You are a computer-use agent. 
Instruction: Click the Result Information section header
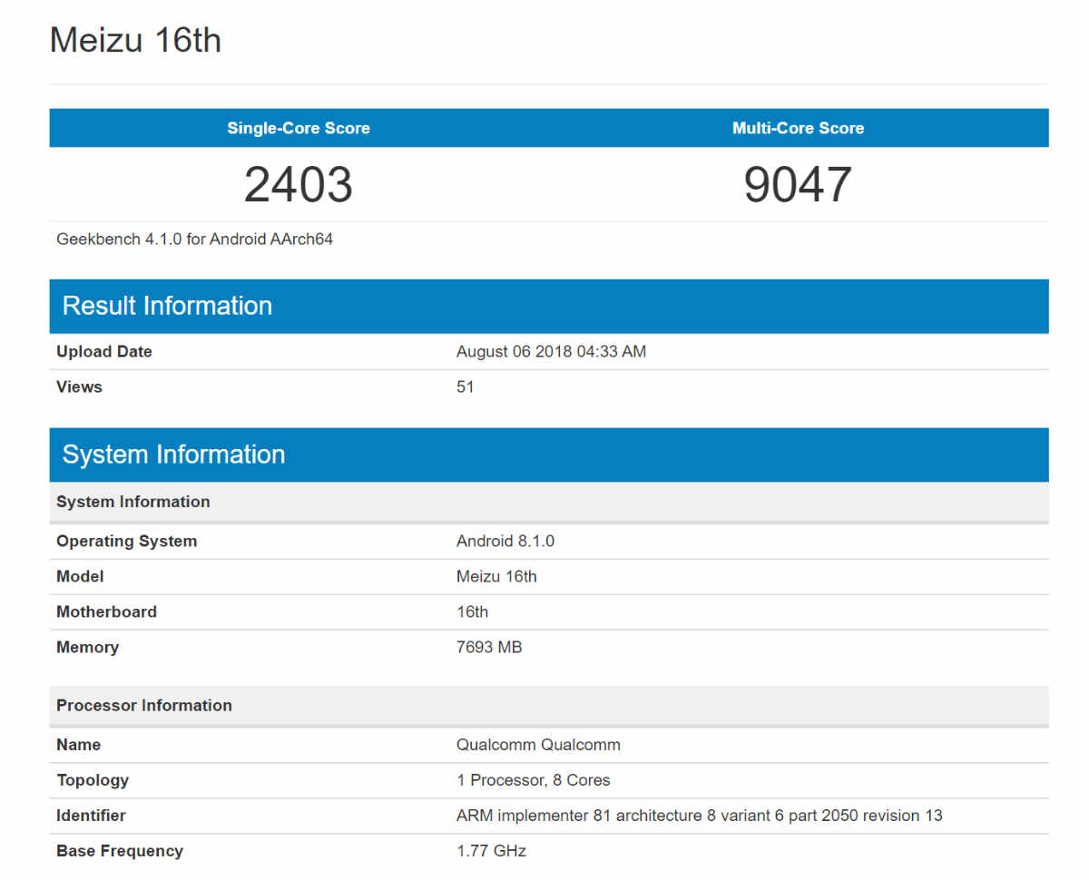(x=549, y=306)
